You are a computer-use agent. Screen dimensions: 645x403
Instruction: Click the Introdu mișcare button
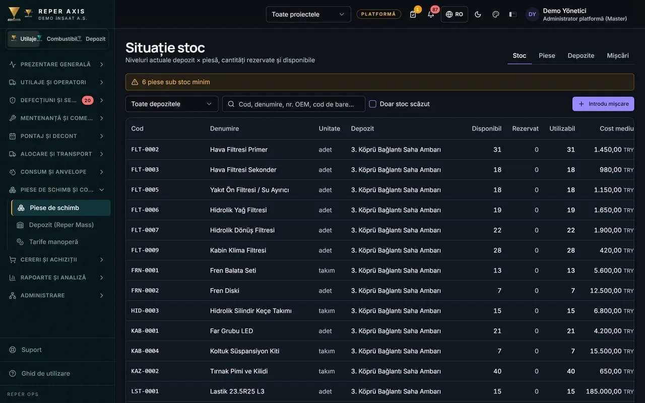603,104
